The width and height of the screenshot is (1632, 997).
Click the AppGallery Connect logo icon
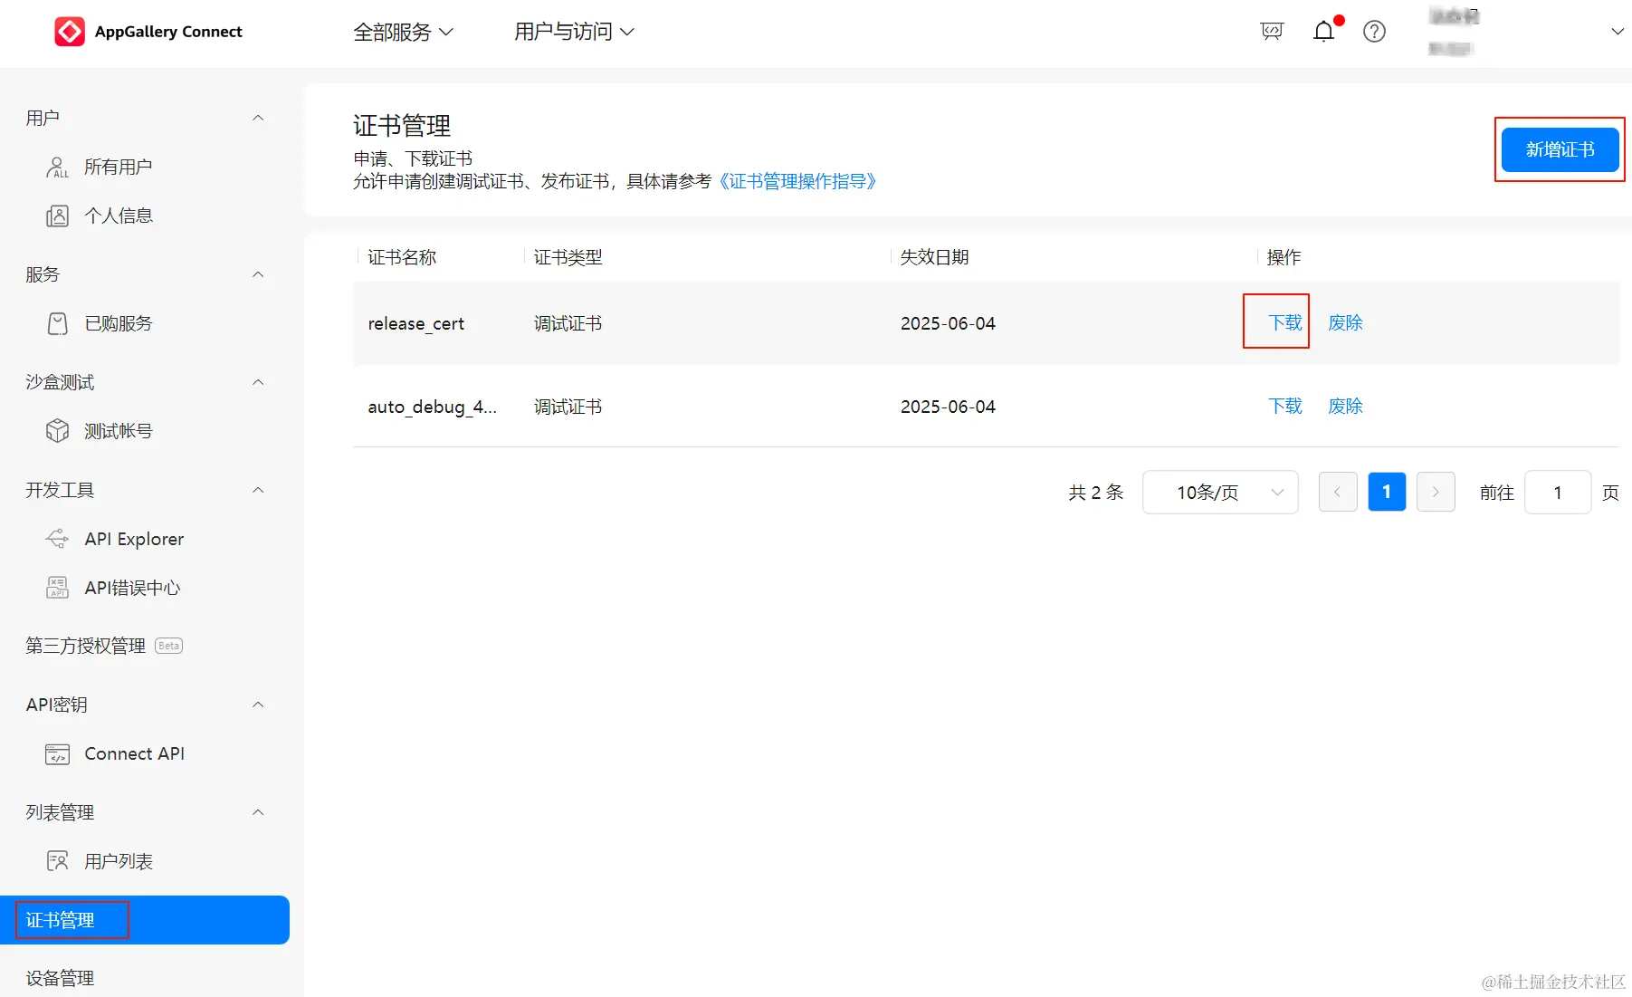point(70,32)
